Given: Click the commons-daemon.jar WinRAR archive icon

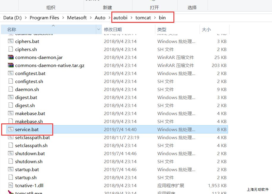Looking at the screenshot, I should 11,58.
